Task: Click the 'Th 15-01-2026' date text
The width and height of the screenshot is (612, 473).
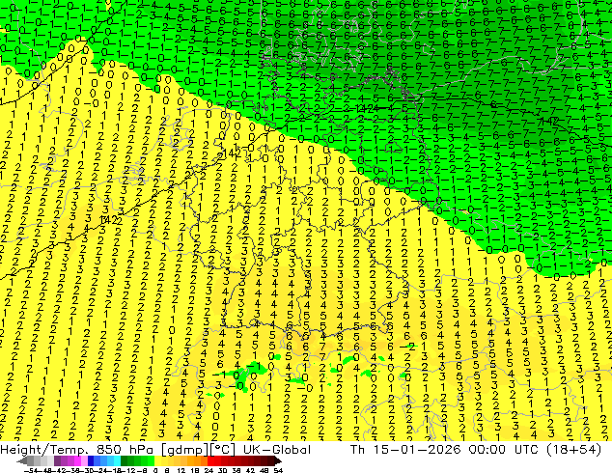Action: tap(405, 450)
